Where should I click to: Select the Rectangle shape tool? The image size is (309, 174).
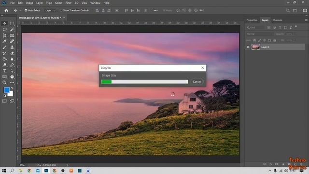pyautogui.click(x=4, y=76)
